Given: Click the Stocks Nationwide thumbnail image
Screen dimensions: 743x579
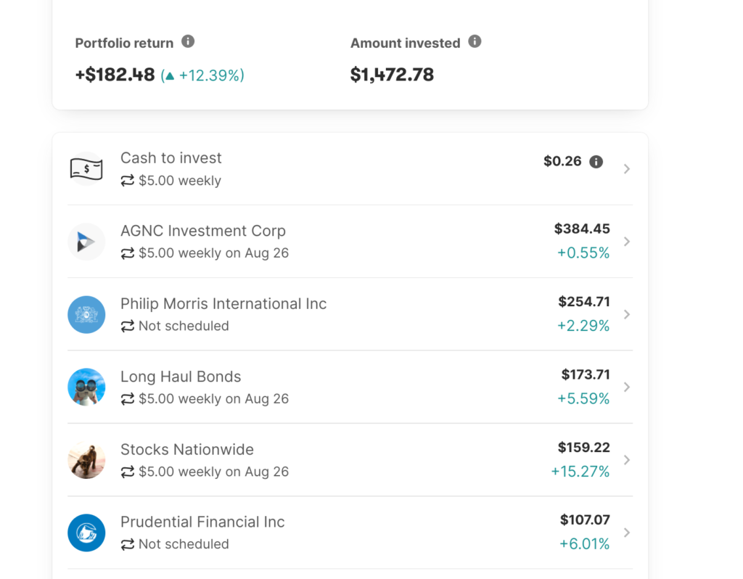Looking at the screenshot, I should (86, 460).
